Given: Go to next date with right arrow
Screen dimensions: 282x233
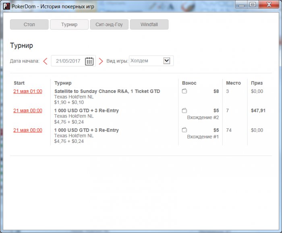Looking at the screenshot, I should pyautogui.click(x=101, y=61).
